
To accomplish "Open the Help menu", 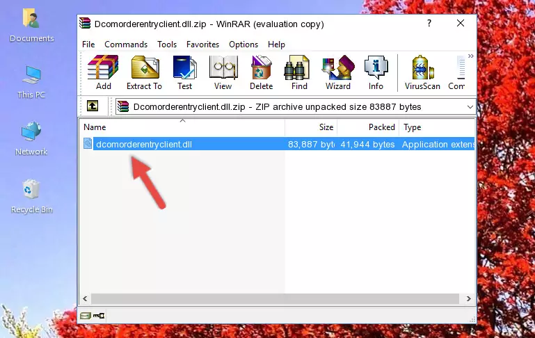I will 276,45.
